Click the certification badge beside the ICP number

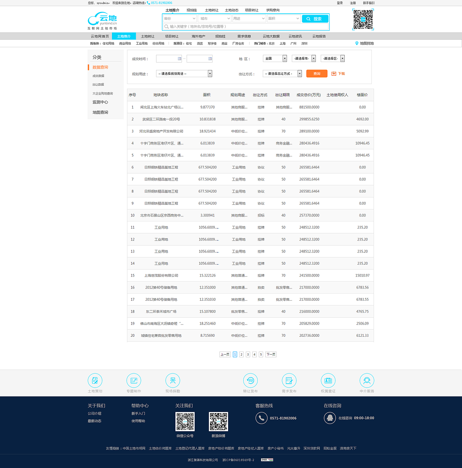click(267, 460)
